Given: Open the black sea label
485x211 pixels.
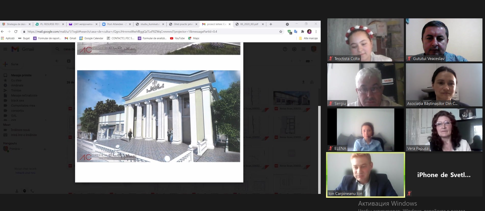Looking at the screenshot, I should [17, 101].
